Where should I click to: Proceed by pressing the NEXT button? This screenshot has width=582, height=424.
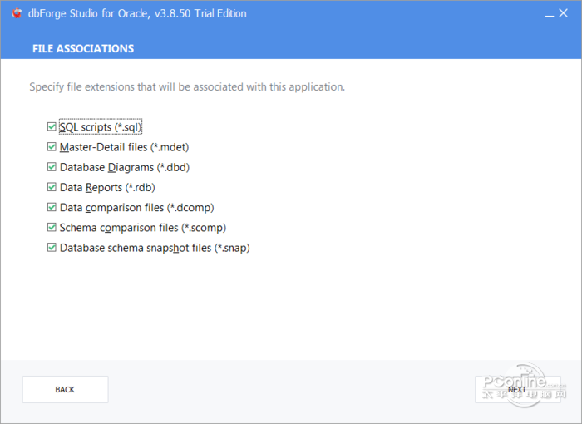click(517, 389)
